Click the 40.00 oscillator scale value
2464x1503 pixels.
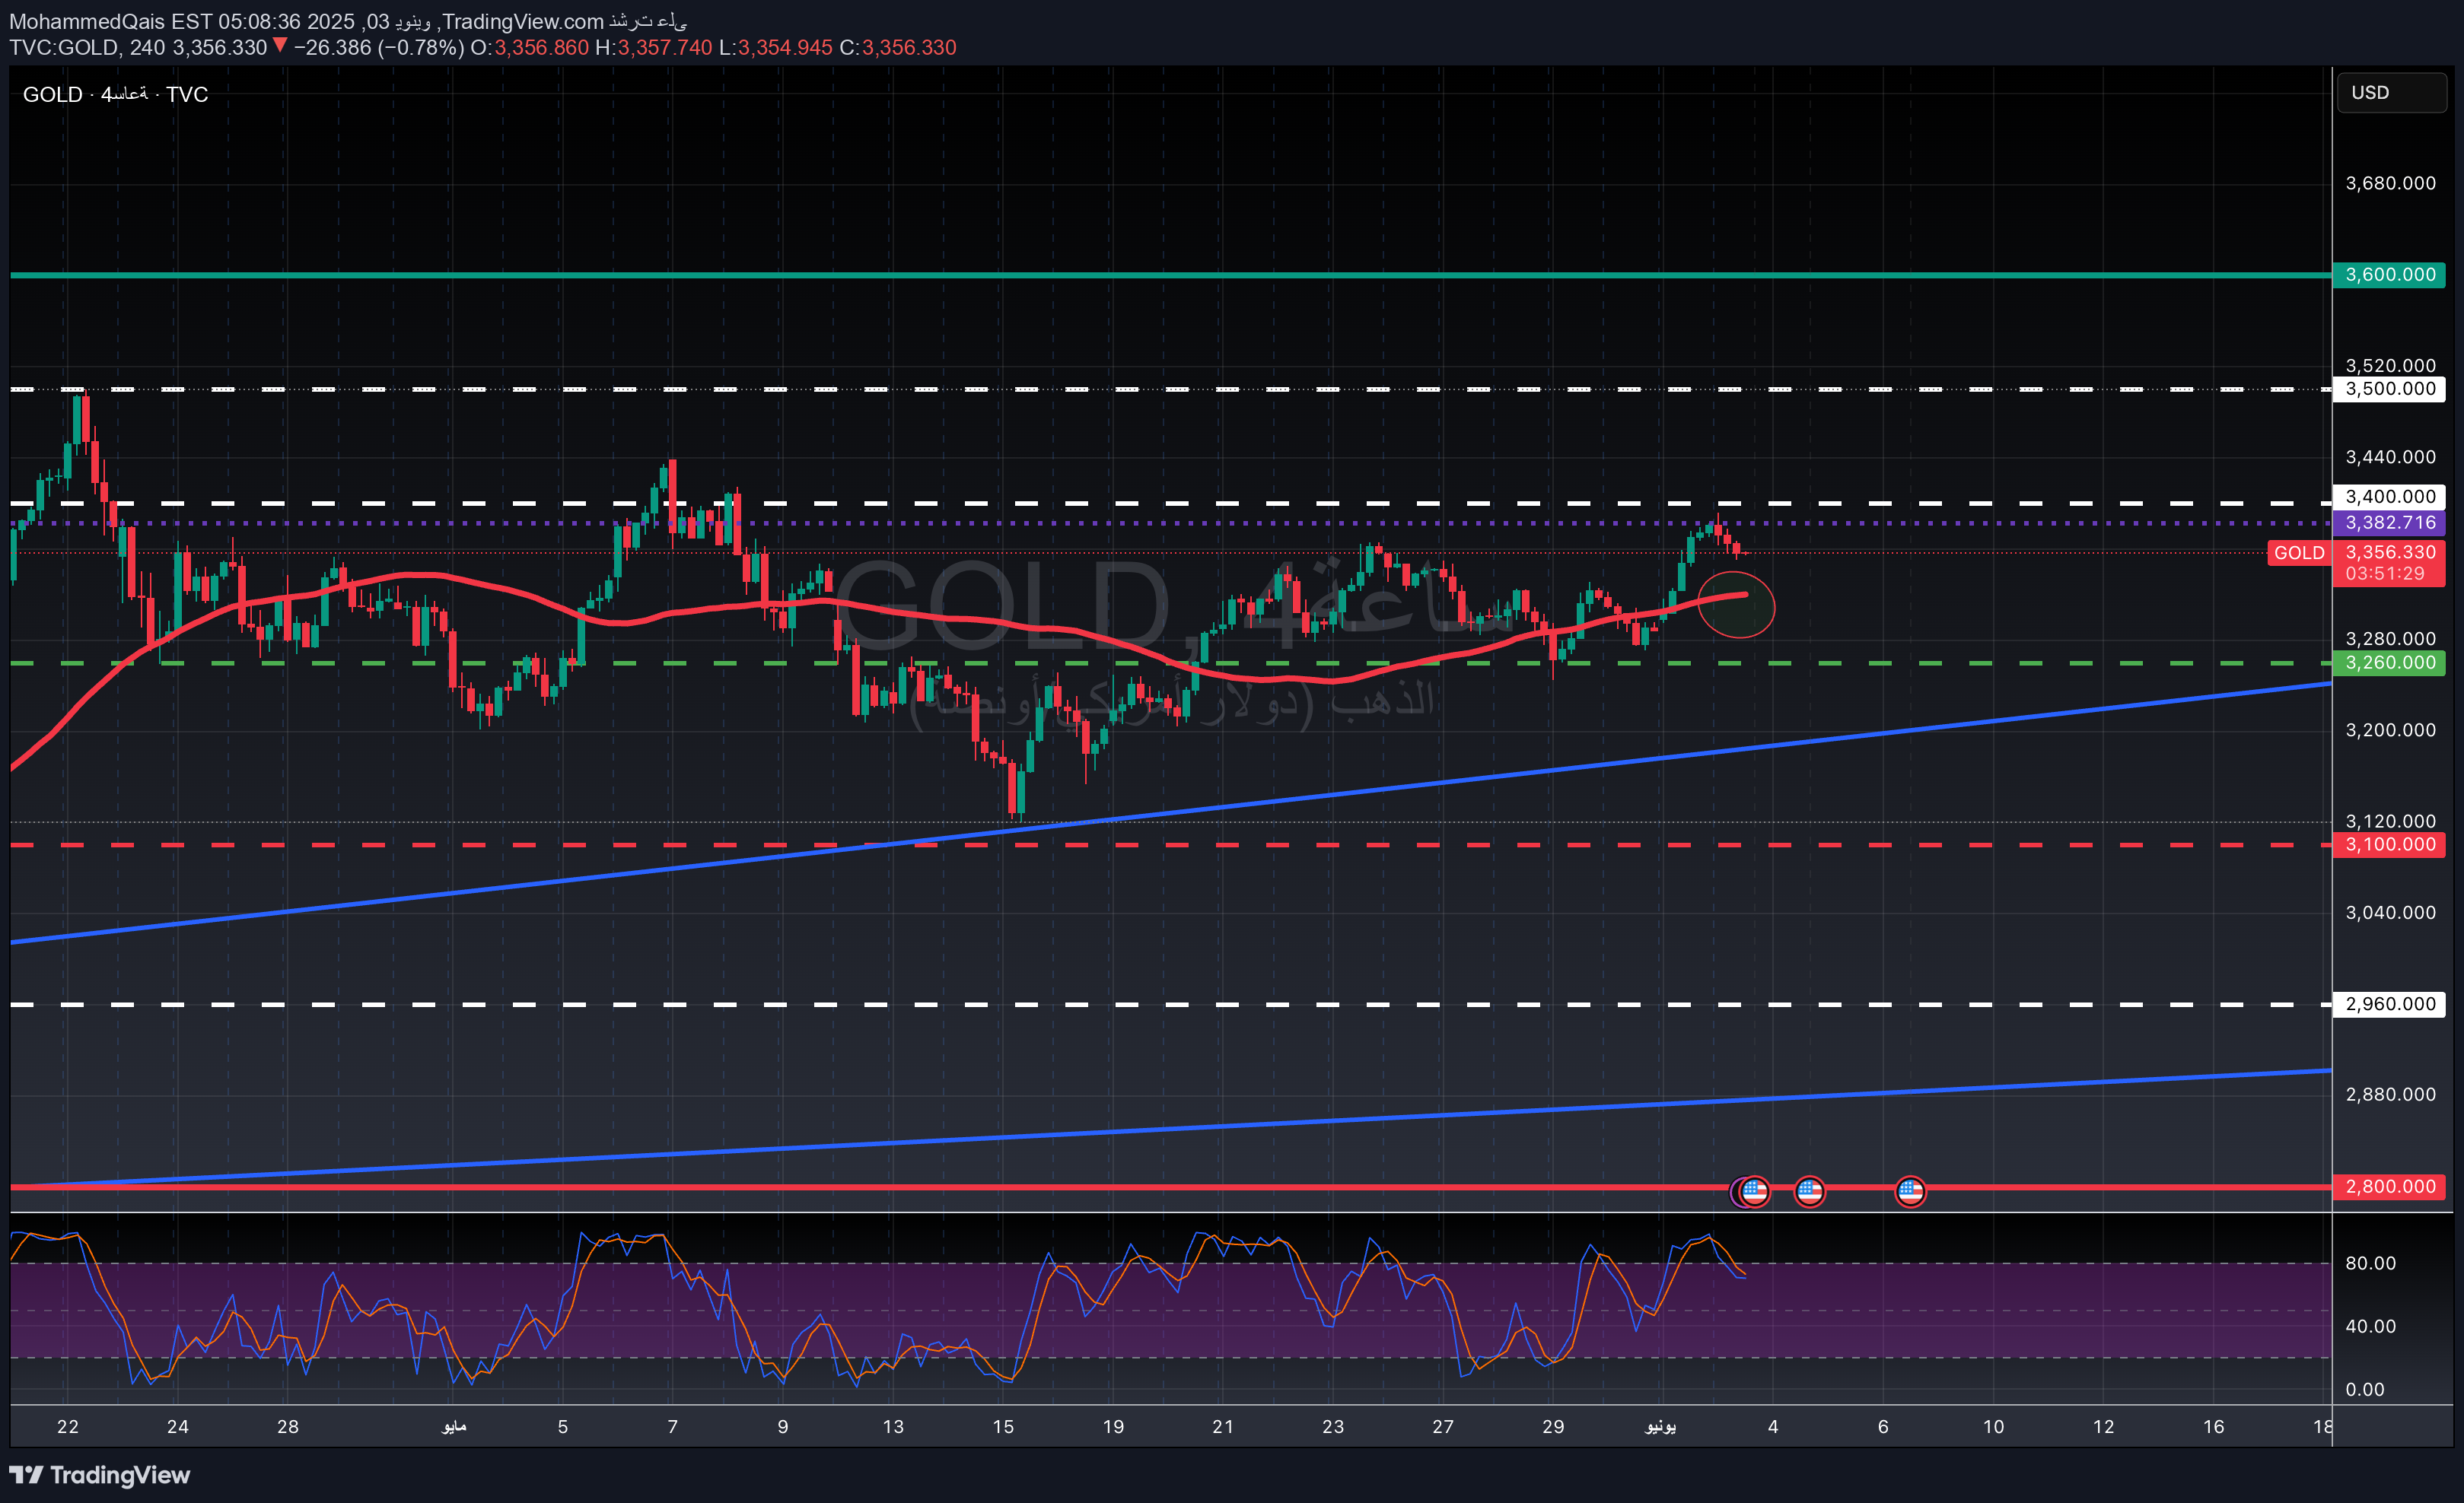(x=2370, y=1327)
